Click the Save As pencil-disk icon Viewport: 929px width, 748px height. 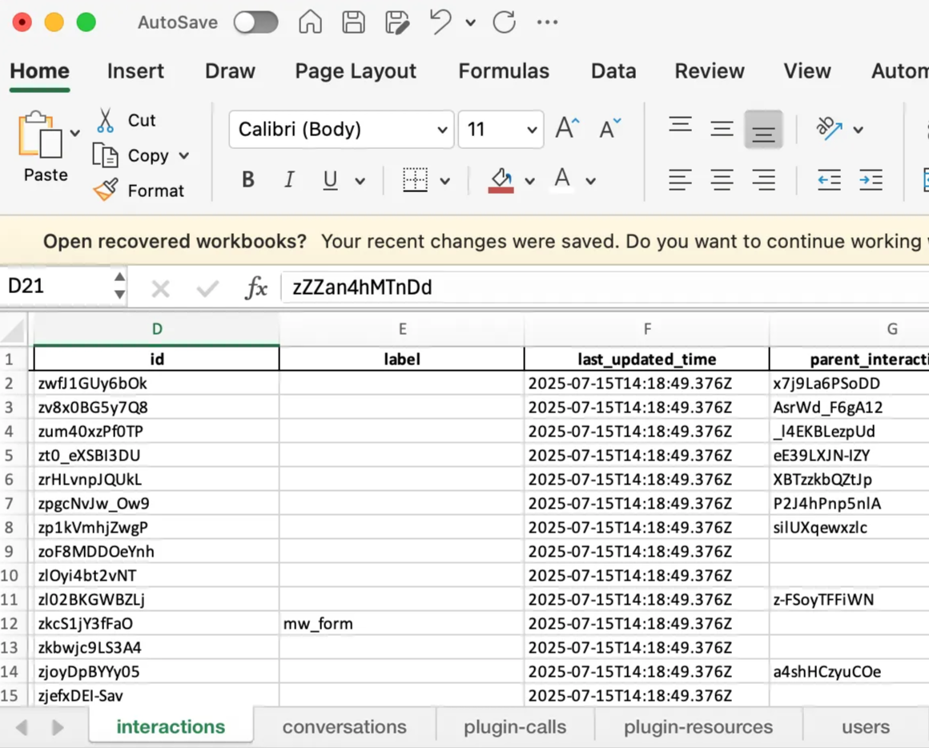397,22
